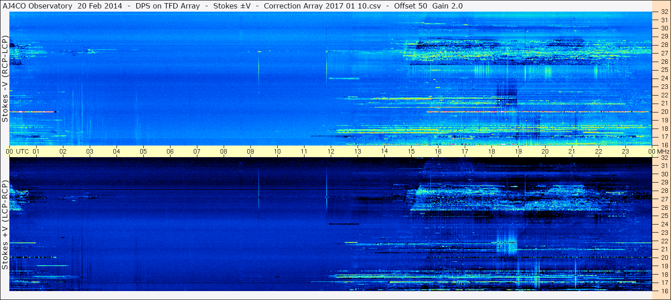The width and height of the screenshot is (671, 300).
Task: Select the 12 hour tick on time axis
Action: tap(331, 151)
